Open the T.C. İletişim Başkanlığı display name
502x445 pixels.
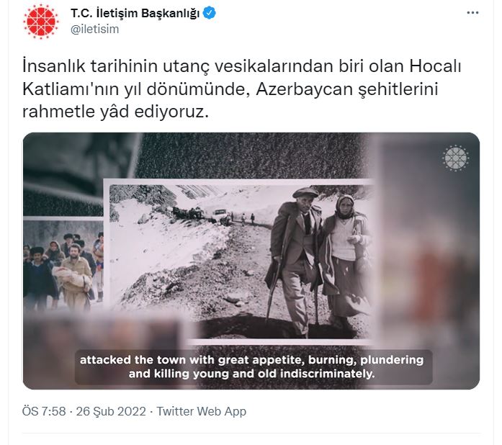tap(135, 13)
